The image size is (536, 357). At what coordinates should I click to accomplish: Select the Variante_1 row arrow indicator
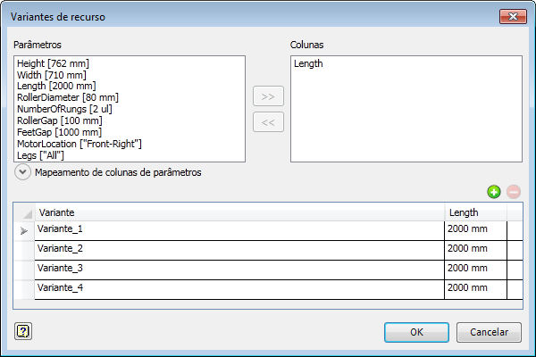(x=24, y=230)
